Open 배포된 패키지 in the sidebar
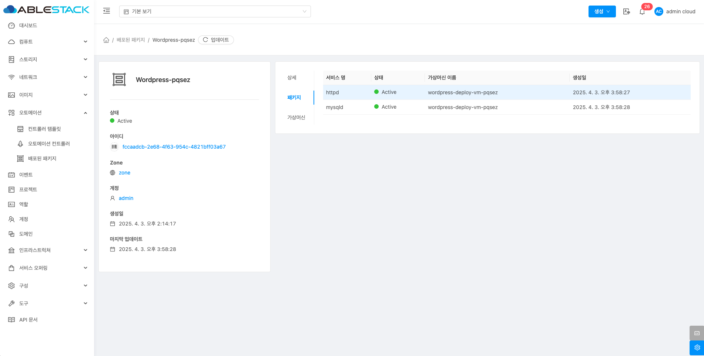Screen dimensions: 704x356 click(42, 159)
